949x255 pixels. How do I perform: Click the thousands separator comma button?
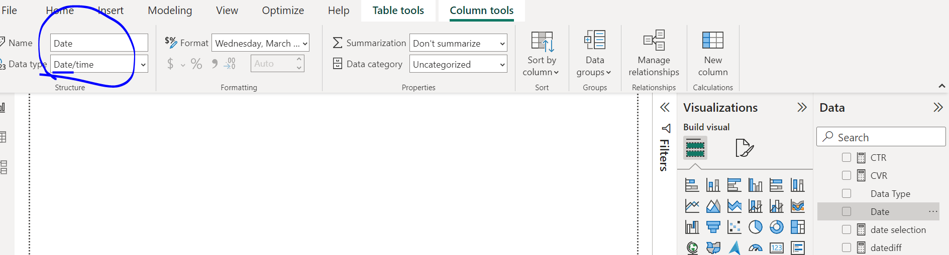pyautogui.click(x=215, y=64)
